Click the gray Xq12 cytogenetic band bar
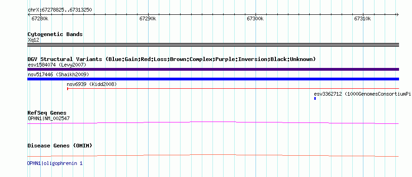This screenshot has height=177, width=412. point(213,45)
